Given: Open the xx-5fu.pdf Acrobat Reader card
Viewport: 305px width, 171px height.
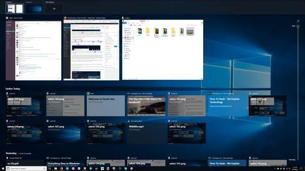Looking at the screenshot, I should coord(24,163).
